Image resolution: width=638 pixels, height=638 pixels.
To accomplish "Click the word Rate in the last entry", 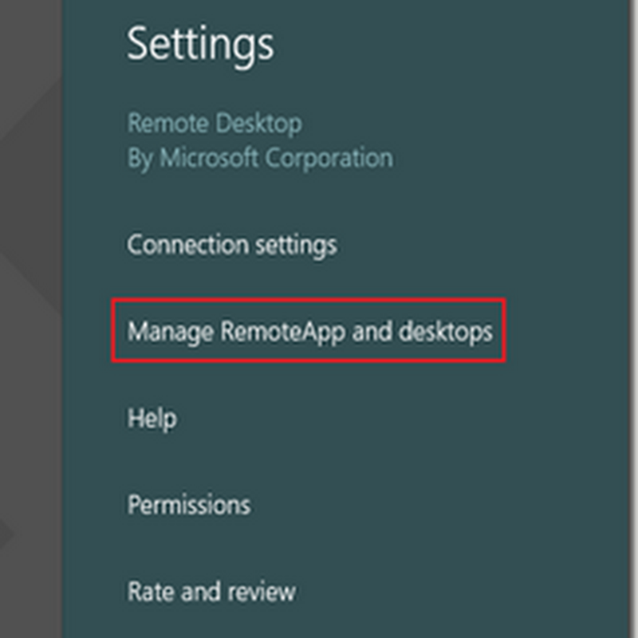I will coord(148,592).
